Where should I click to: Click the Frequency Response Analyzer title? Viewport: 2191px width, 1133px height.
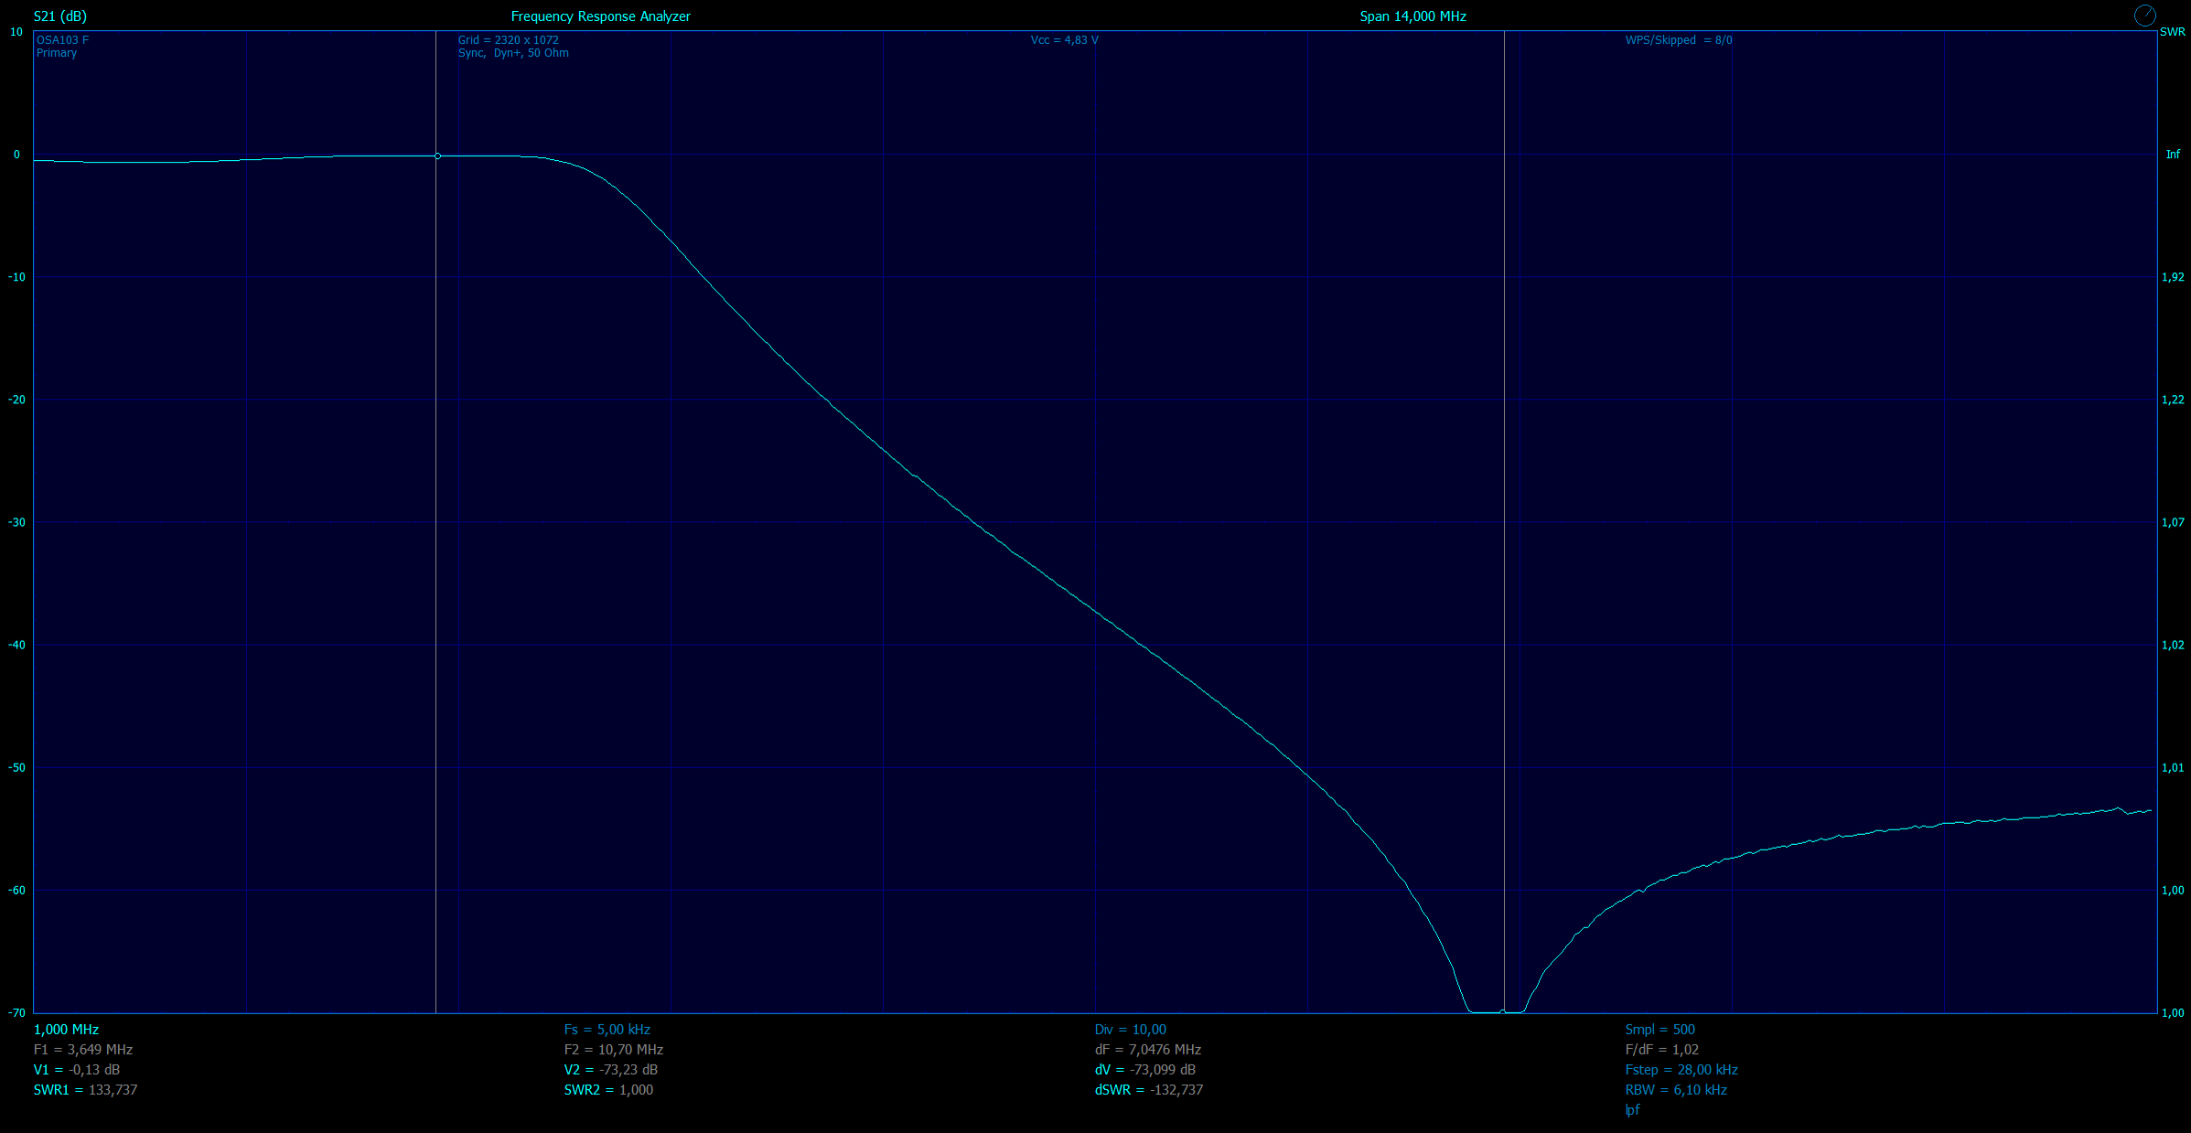click(x=600, y=16)
